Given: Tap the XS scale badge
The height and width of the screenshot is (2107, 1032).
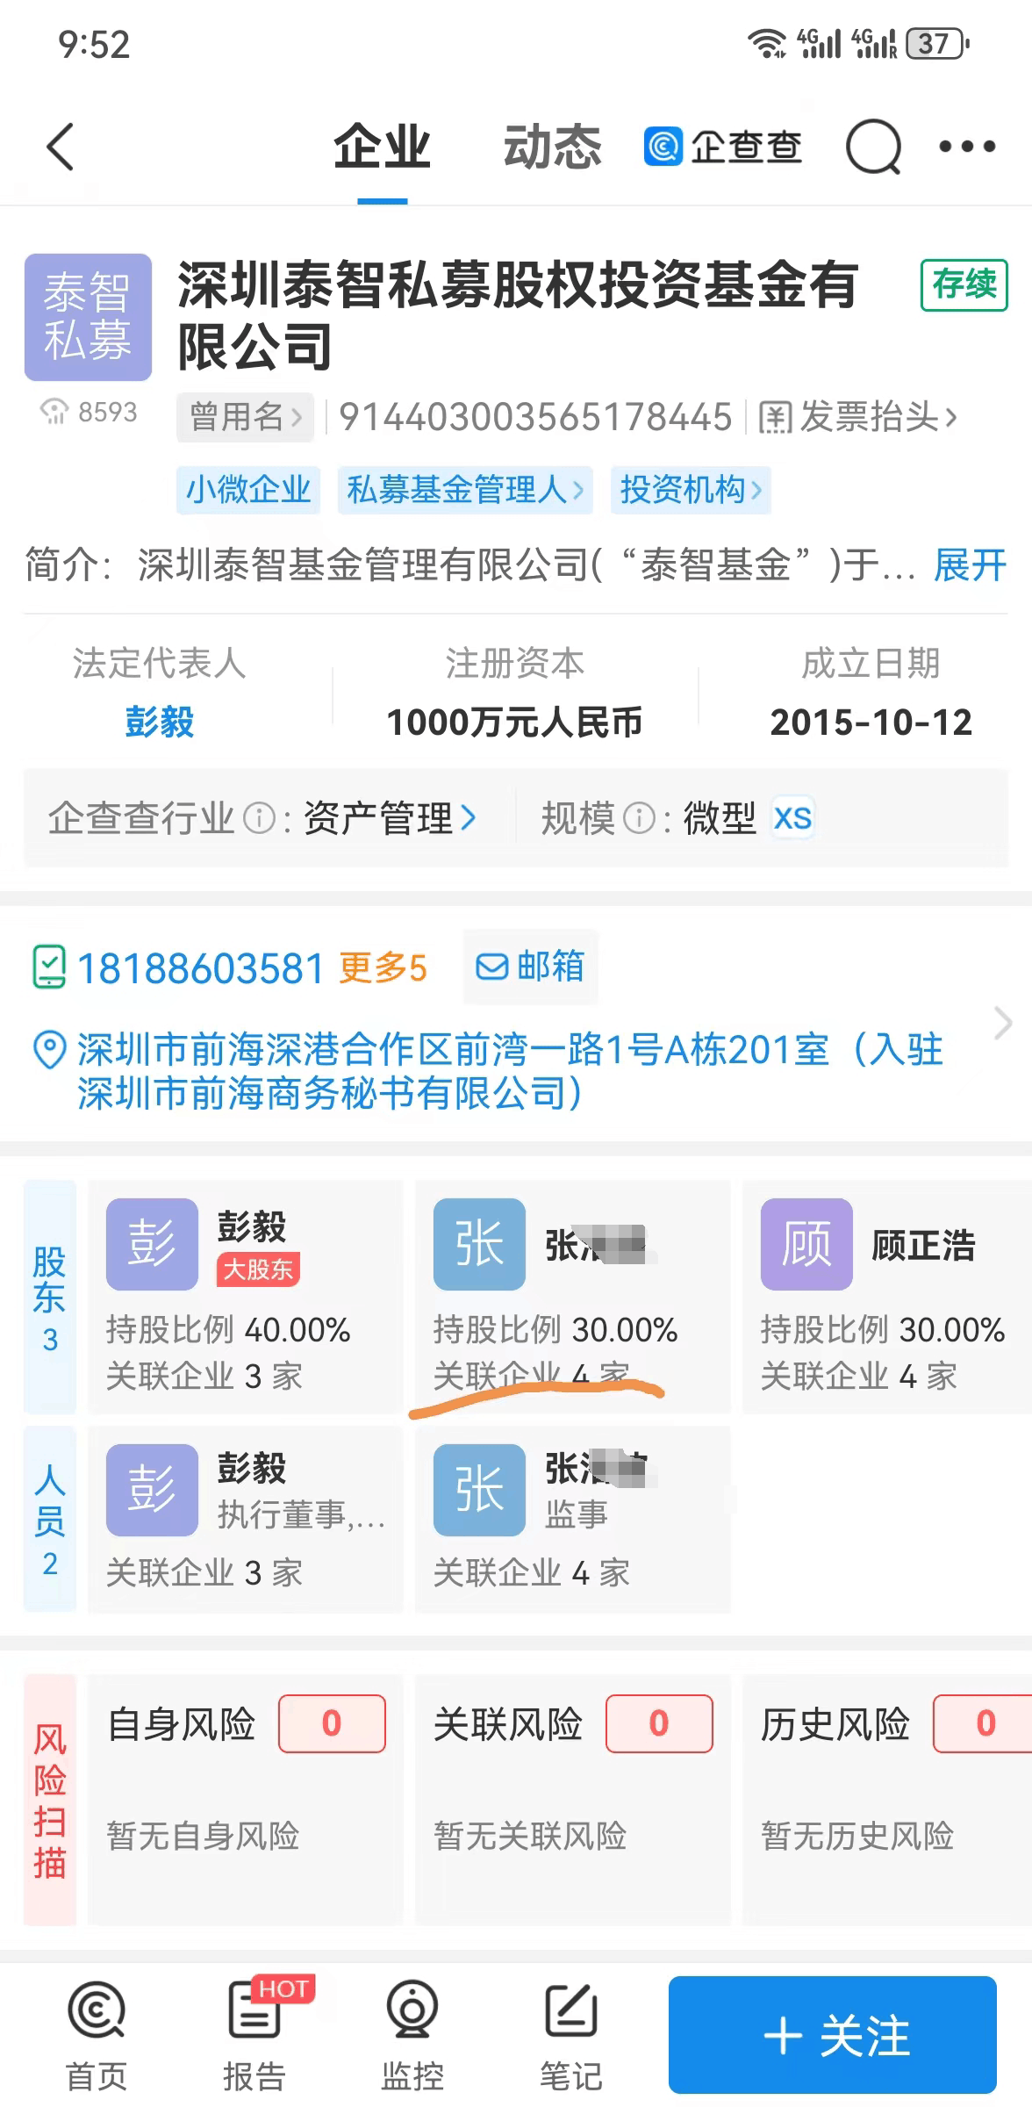Looking at the screenshot, I should (792, 818).
